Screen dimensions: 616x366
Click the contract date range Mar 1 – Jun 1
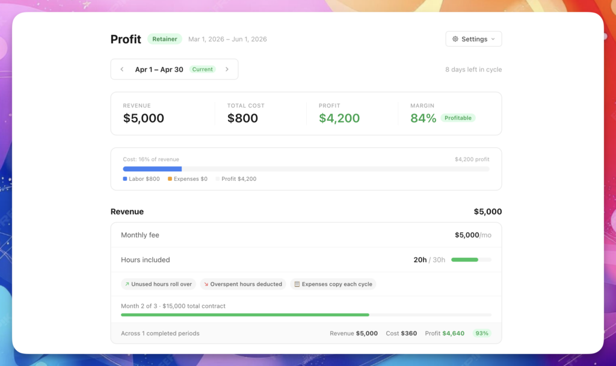point(227,40)
